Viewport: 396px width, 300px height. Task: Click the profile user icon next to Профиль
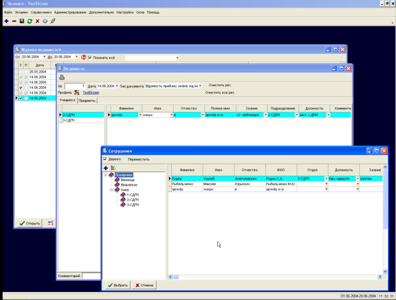click(x=76, y=93)
